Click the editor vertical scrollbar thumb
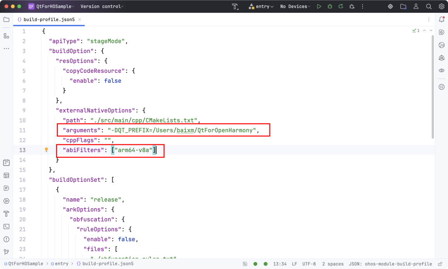The width and height of the screenshot is (448, 269). (433, 87)
